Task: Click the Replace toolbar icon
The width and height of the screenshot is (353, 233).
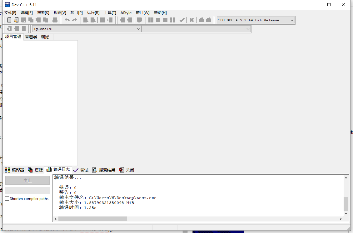Action: [x=93, y=20]
